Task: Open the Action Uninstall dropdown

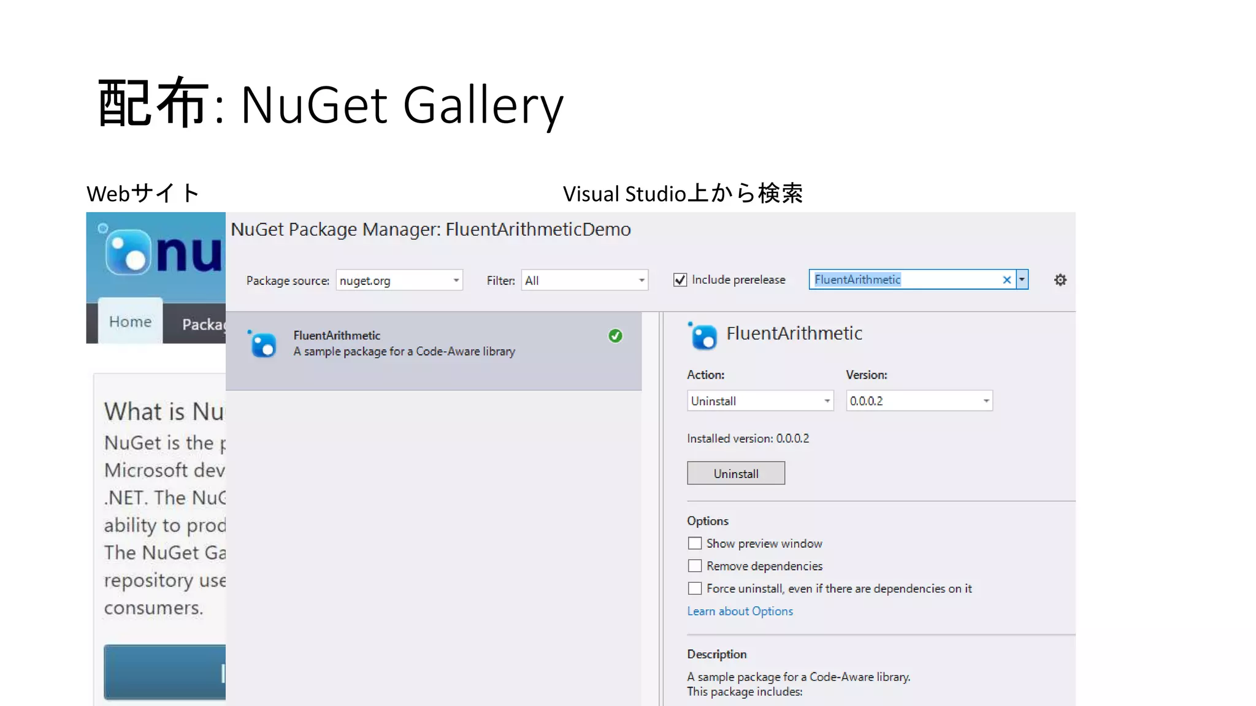Action: point(760,401)
